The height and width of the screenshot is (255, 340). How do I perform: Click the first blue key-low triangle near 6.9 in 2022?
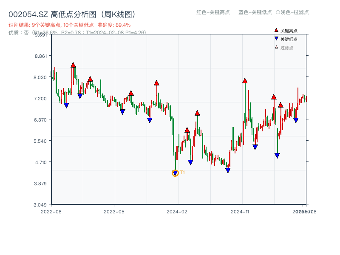66,105
